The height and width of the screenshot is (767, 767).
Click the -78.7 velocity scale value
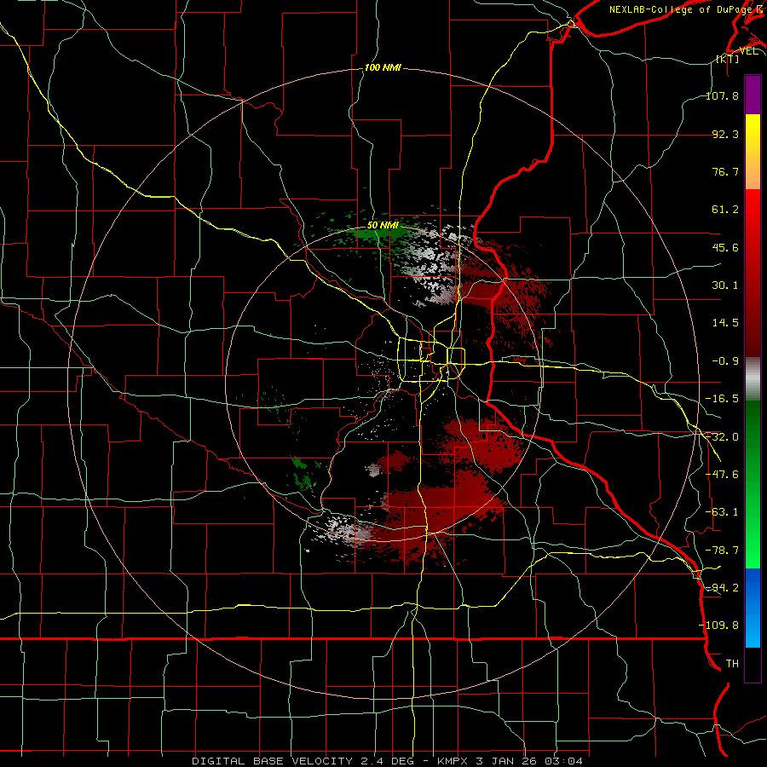click(723, 551)
